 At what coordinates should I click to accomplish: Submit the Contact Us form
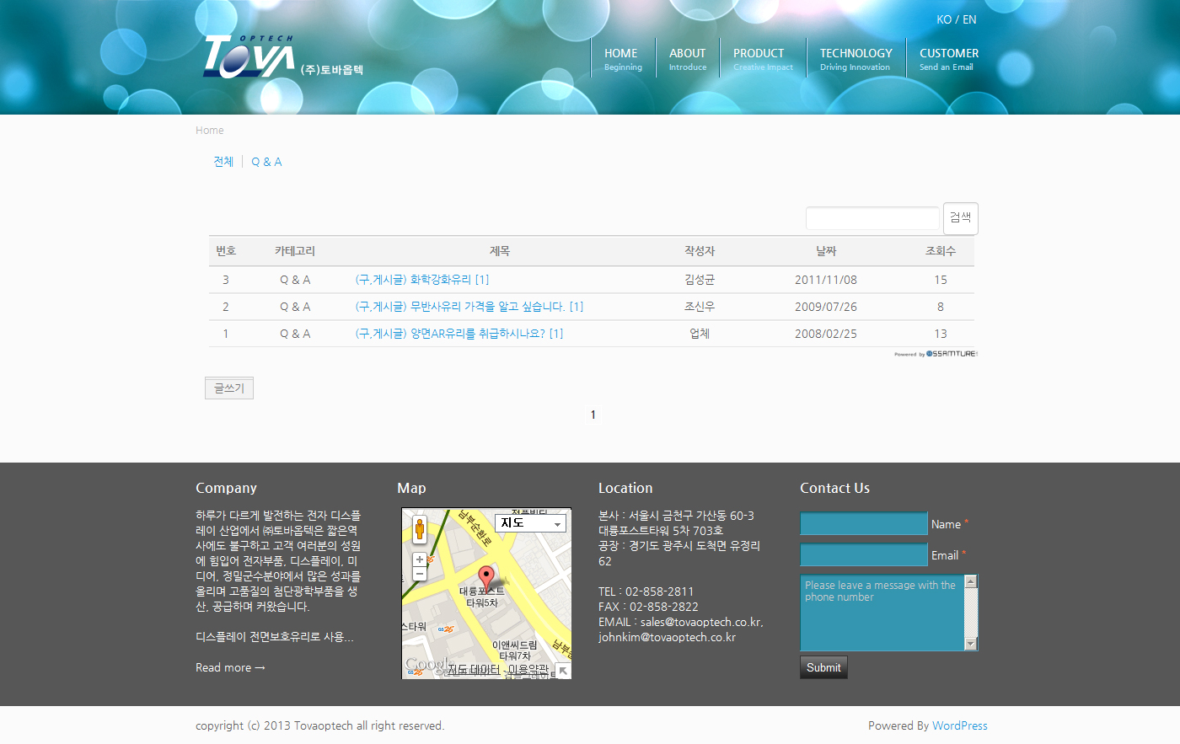point(823,667)
